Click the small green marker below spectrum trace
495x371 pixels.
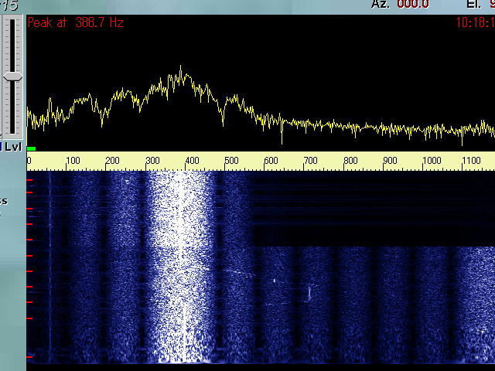click(31, 148)
